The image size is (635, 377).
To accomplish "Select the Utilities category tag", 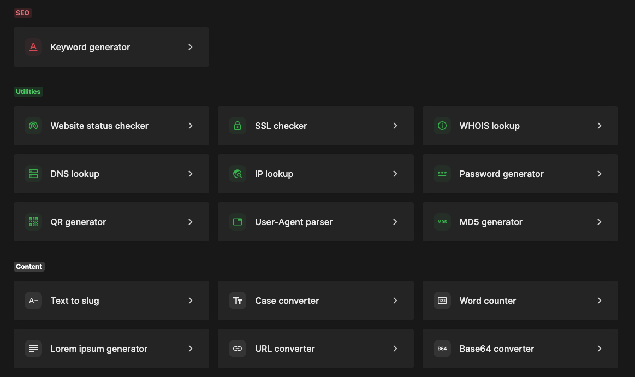I will pyautogui.click(x=28, y=92).
